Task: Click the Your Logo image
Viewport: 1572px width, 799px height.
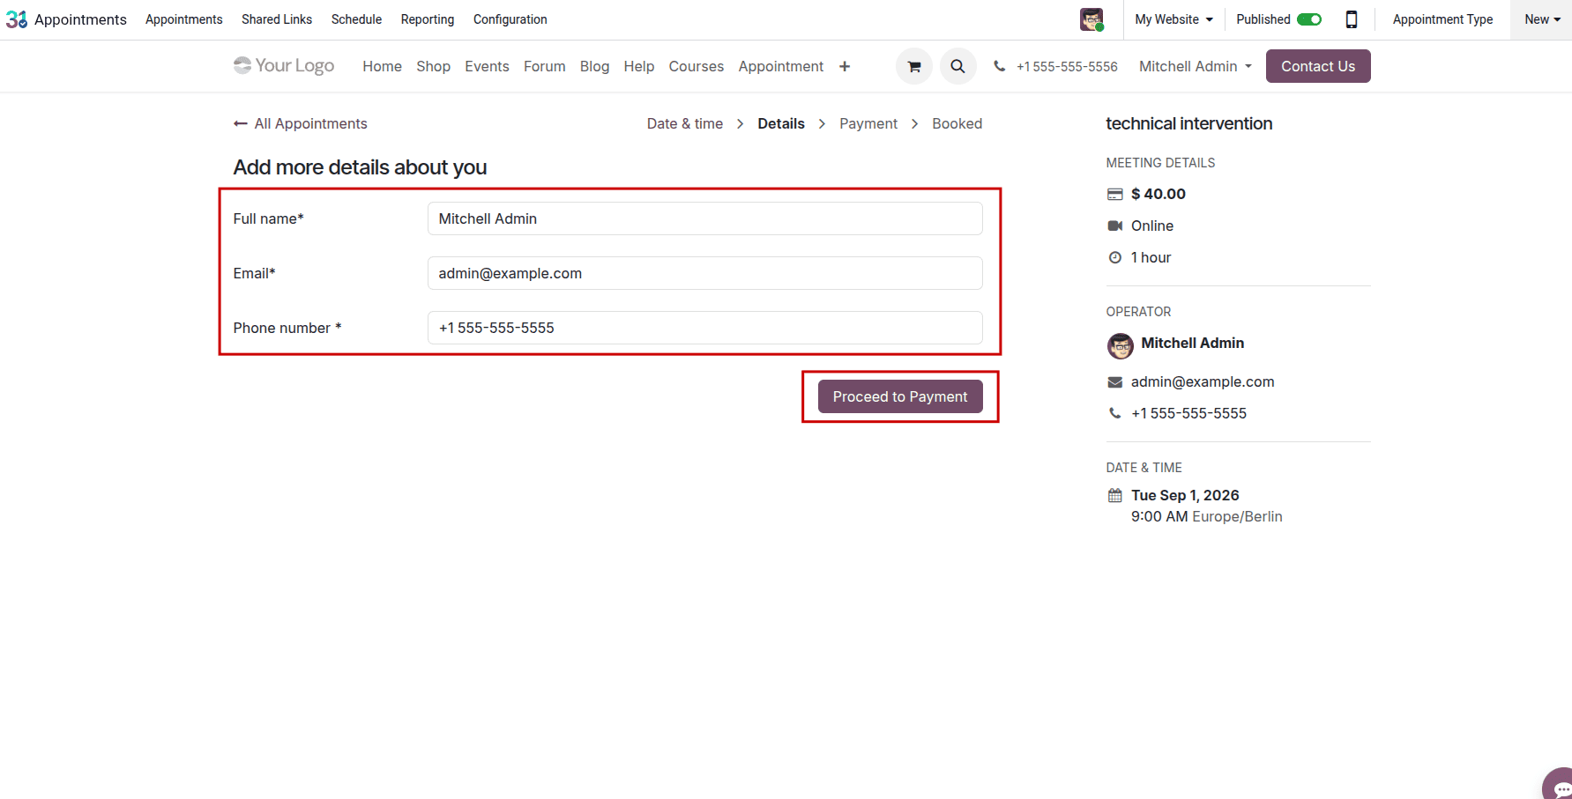Action: [x=284, y=65]
